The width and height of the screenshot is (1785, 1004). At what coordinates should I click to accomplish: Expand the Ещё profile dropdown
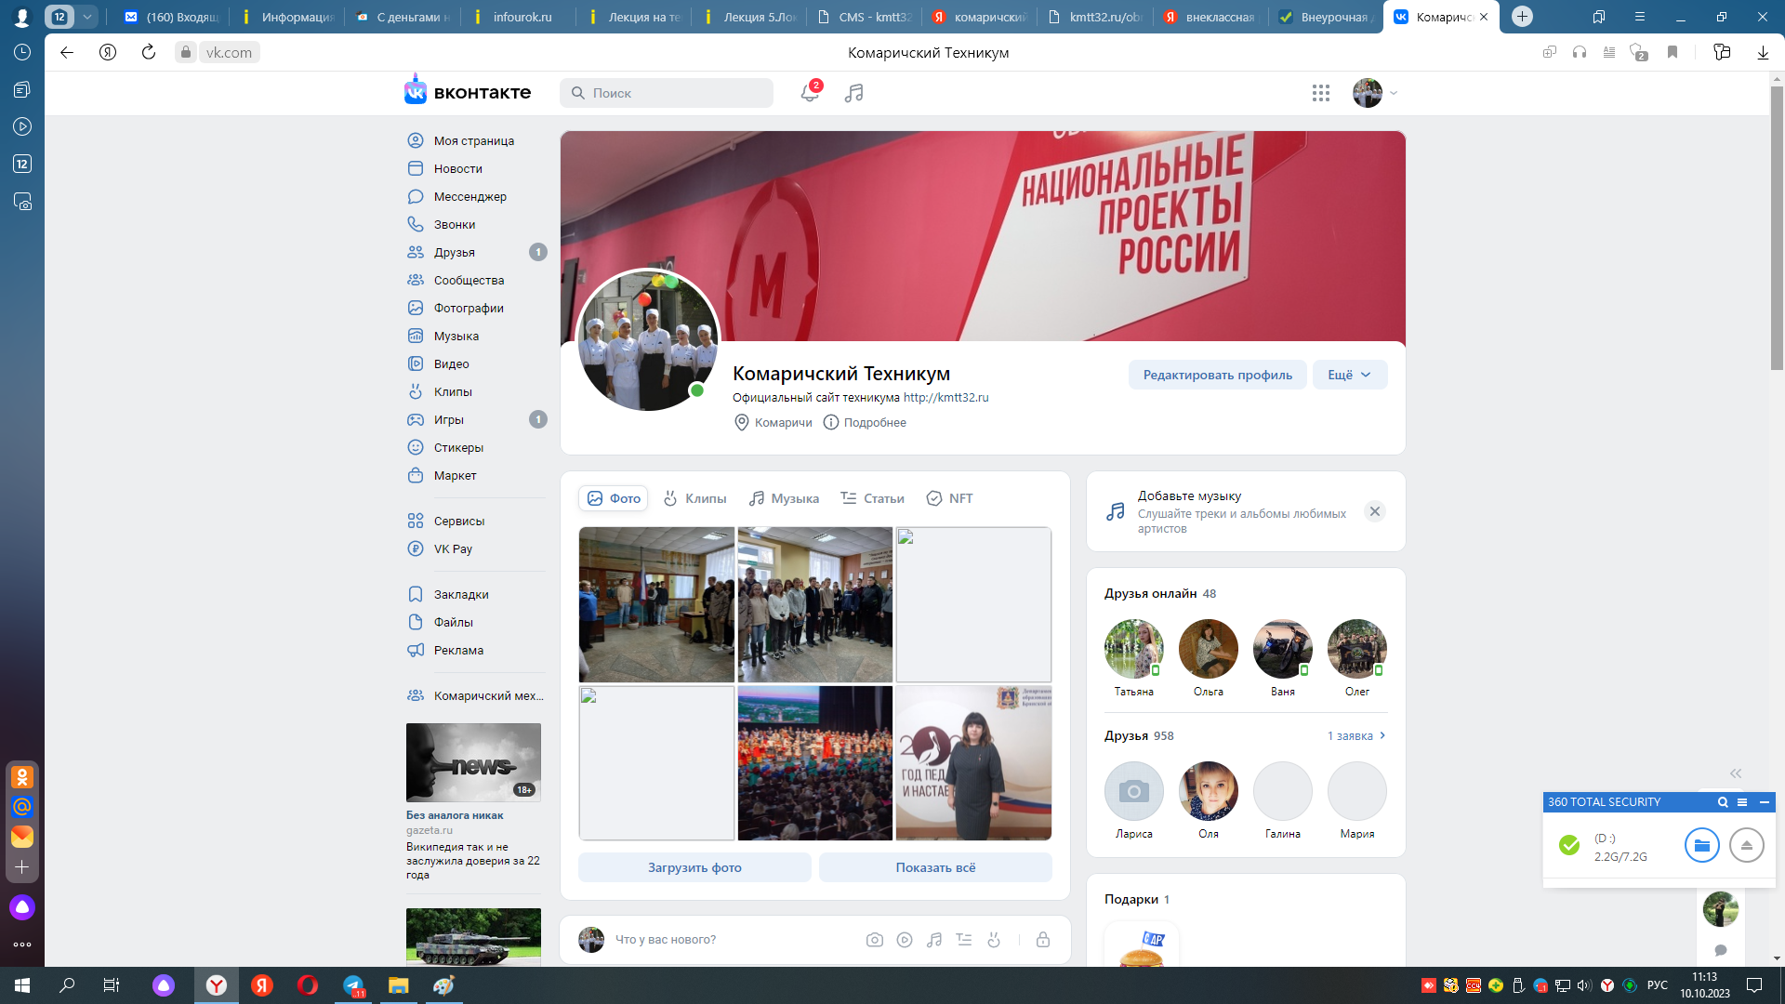click(x=1350, y=375)
